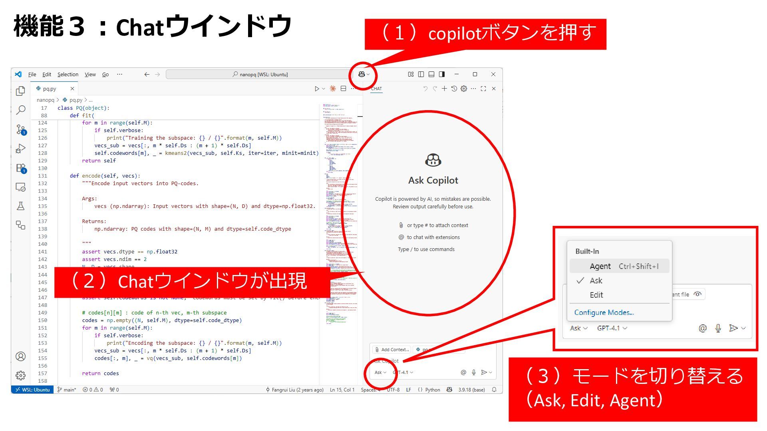Go back with the left arrow

[x=147, y=74]
